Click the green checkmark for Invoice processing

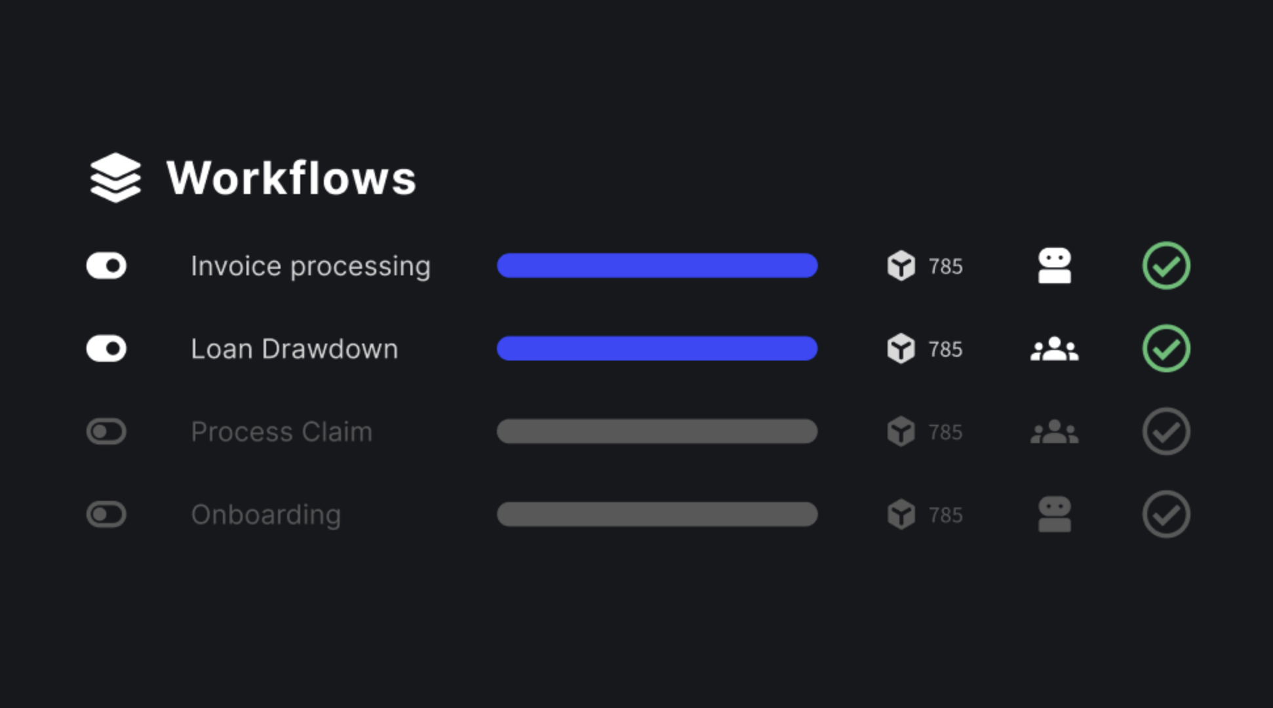[x=1166, y=265]
